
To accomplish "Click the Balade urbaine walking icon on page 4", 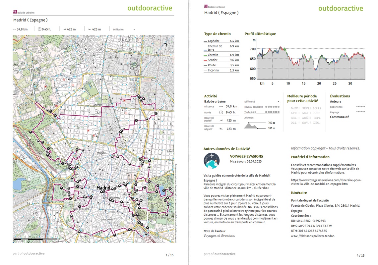I will click(206, 6).
